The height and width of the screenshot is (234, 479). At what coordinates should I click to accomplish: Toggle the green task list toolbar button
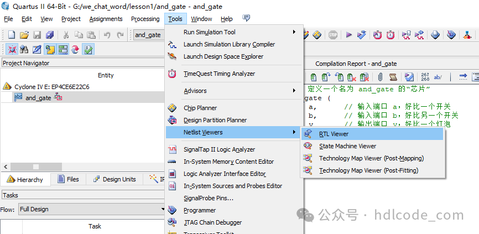click(x=63, y=49)
